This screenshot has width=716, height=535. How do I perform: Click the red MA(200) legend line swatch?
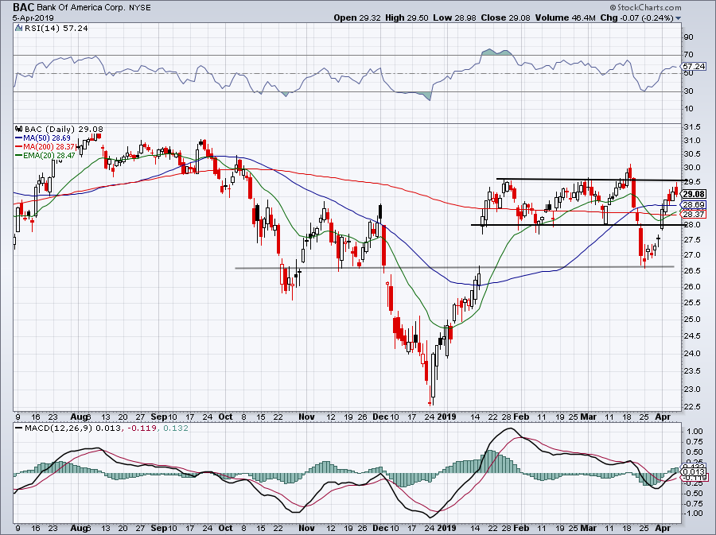click(19, 147)
